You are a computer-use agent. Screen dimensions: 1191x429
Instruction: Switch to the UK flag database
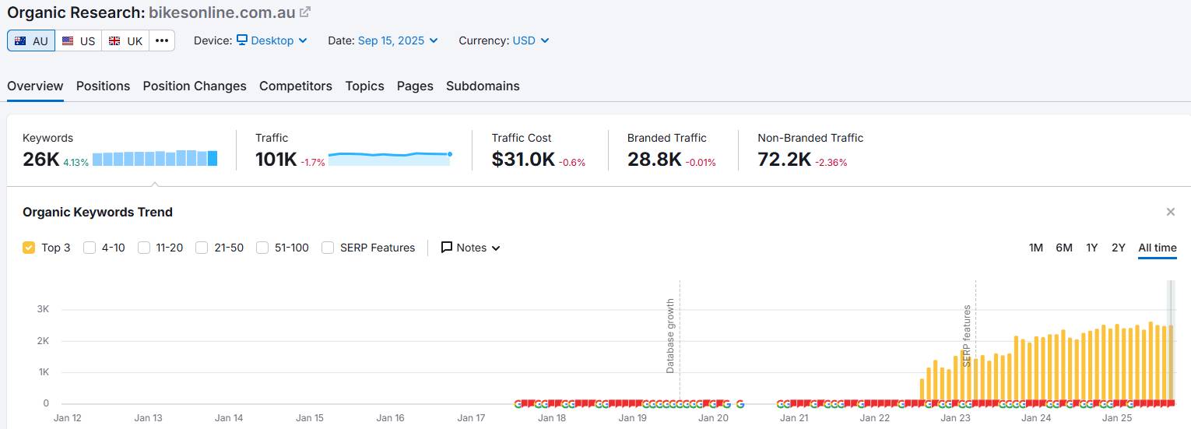click(125, 40)
